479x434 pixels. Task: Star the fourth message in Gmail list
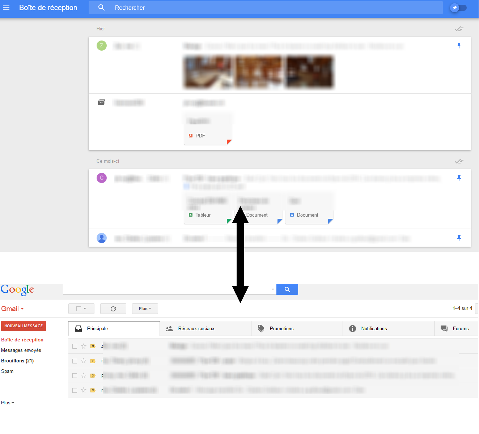pyautogui.click(x=84, y=390)
